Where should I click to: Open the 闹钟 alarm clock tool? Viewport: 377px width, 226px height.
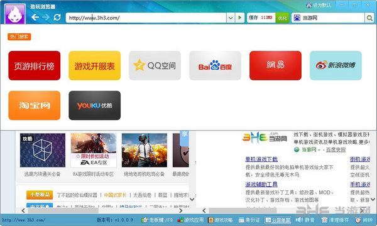(x=364, y=220)
